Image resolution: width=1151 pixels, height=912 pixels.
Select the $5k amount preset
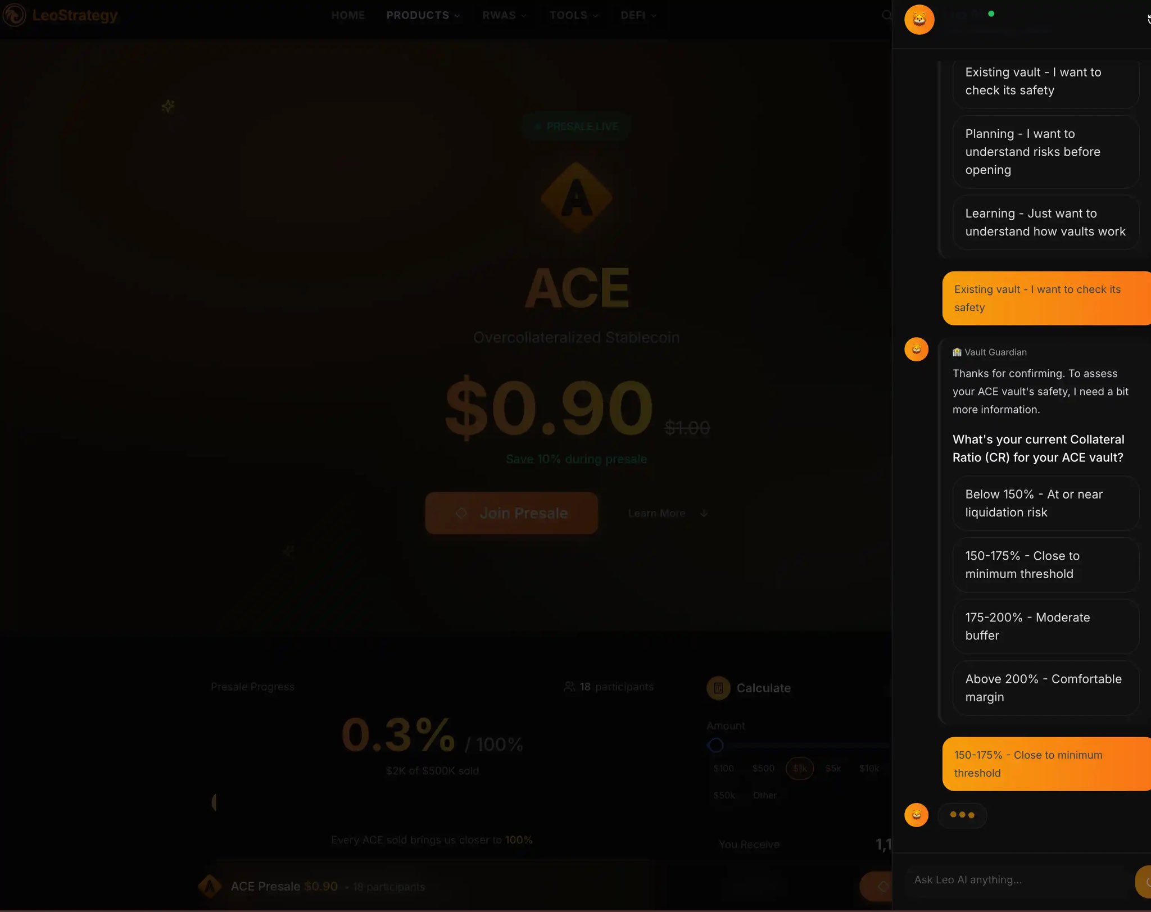pyautogui.click(x=833, y=768)
